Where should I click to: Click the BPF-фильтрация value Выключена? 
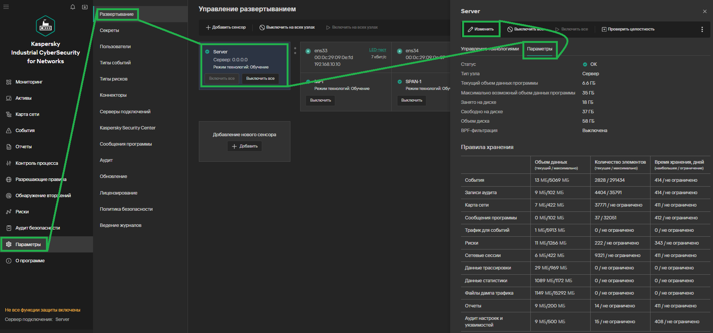tap(595, 130)
